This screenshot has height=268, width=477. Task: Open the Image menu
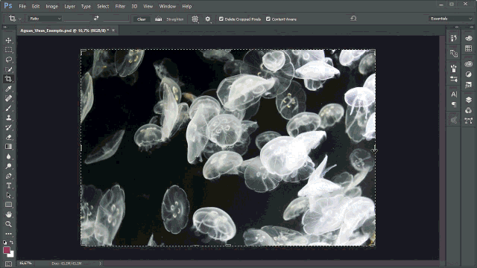51,6
